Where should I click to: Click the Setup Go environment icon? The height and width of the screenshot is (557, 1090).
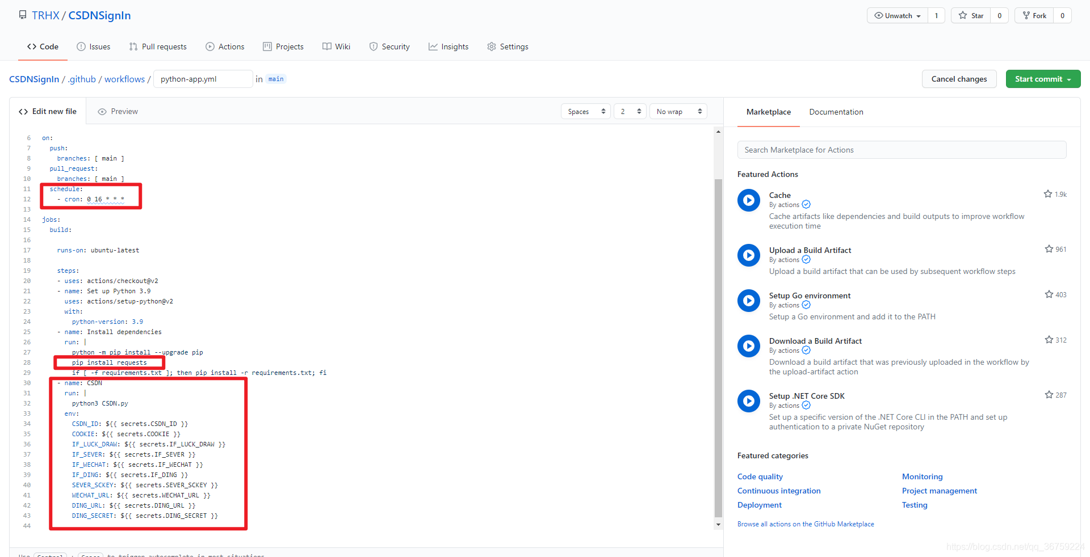748,301
